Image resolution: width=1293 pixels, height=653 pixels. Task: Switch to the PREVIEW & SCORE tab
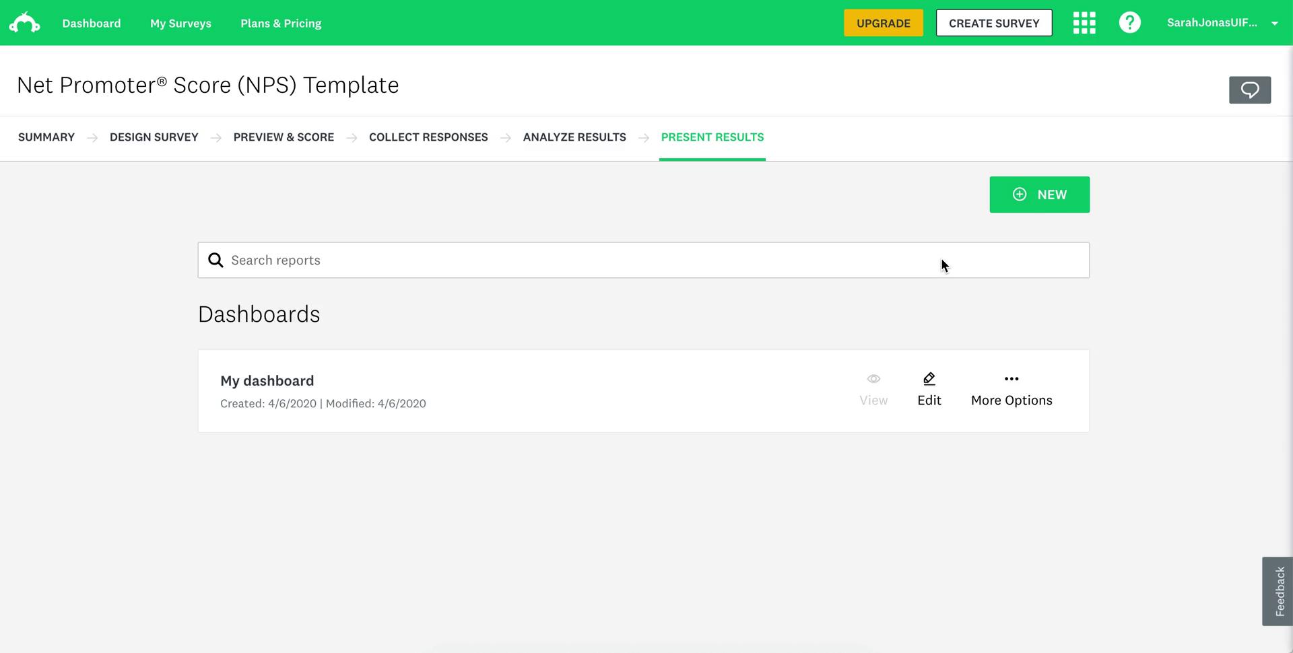[x=284, y=137]
